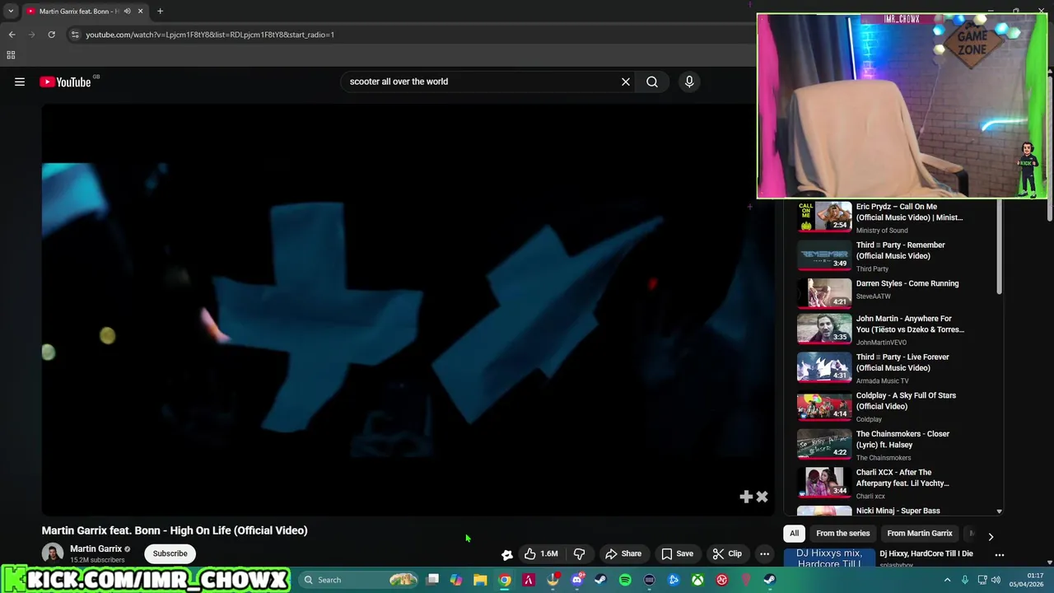1054x593 pixels.
Task: Share the video
Action: pos(623,553)
